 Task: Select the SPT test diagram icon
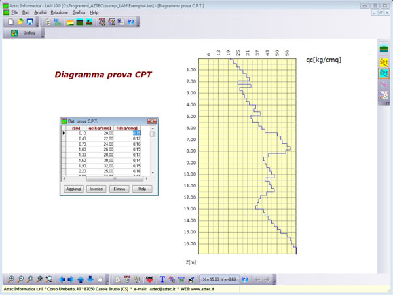[x=384, y=62]
